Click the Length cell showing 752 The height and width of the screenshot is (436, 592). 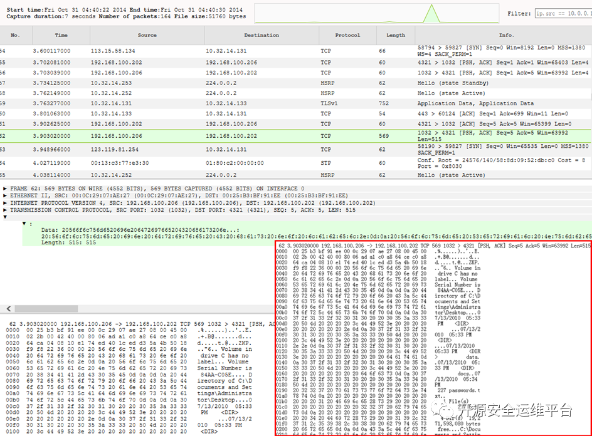[384, 103]
